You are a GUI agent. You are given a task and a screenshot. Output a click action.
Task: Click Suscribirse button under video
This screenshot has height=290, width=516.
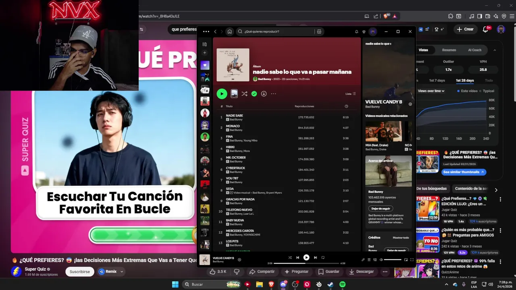tap(80, 271)
